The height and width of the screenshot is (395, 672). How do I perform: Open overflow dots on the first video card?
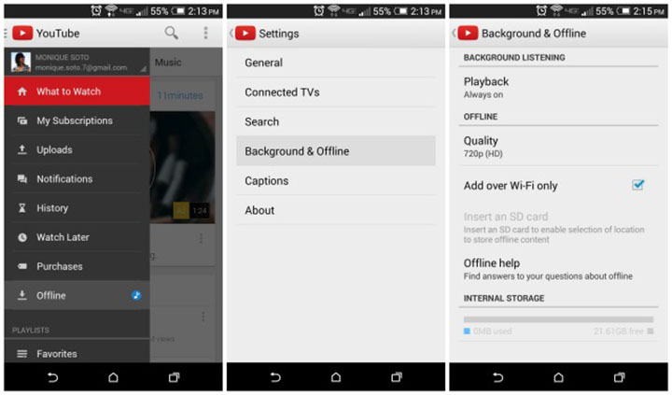click(201, 238)
